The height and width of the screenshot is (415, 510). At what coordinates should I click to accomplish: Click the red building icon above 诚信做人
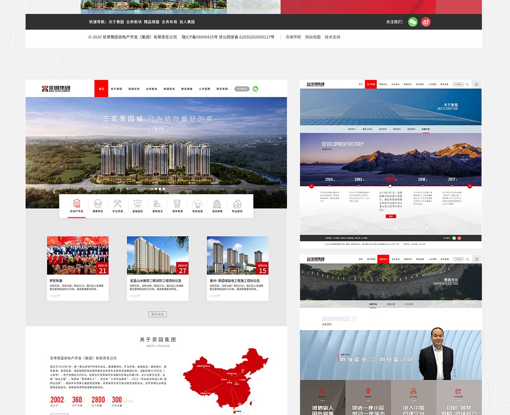coord(323,391)
